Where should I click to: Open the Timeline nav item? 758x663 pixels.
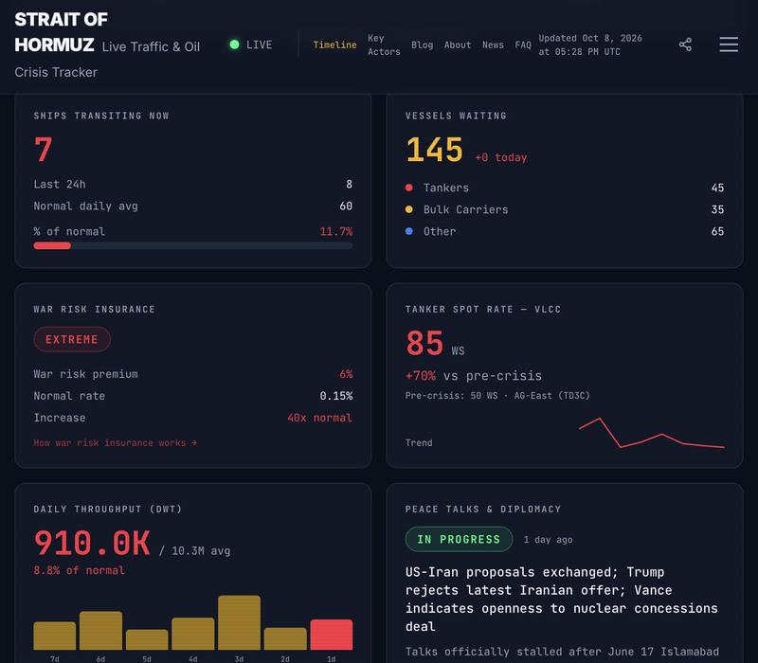[334, 45]
